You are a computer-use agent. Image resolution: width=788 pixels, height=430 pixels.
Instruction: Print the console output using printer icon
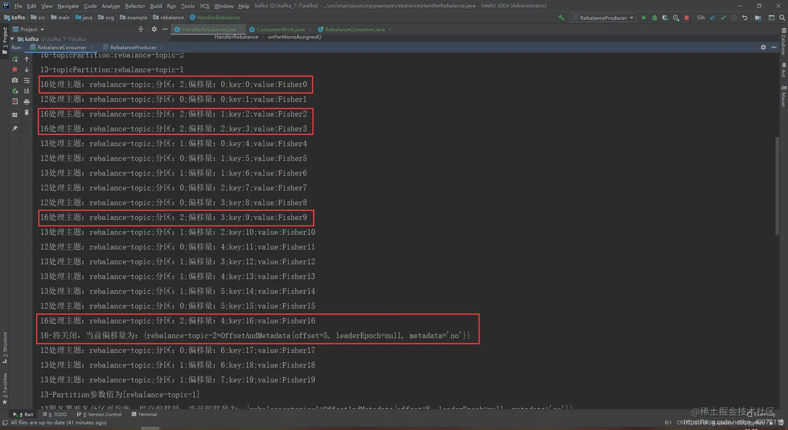coord(27,102)
